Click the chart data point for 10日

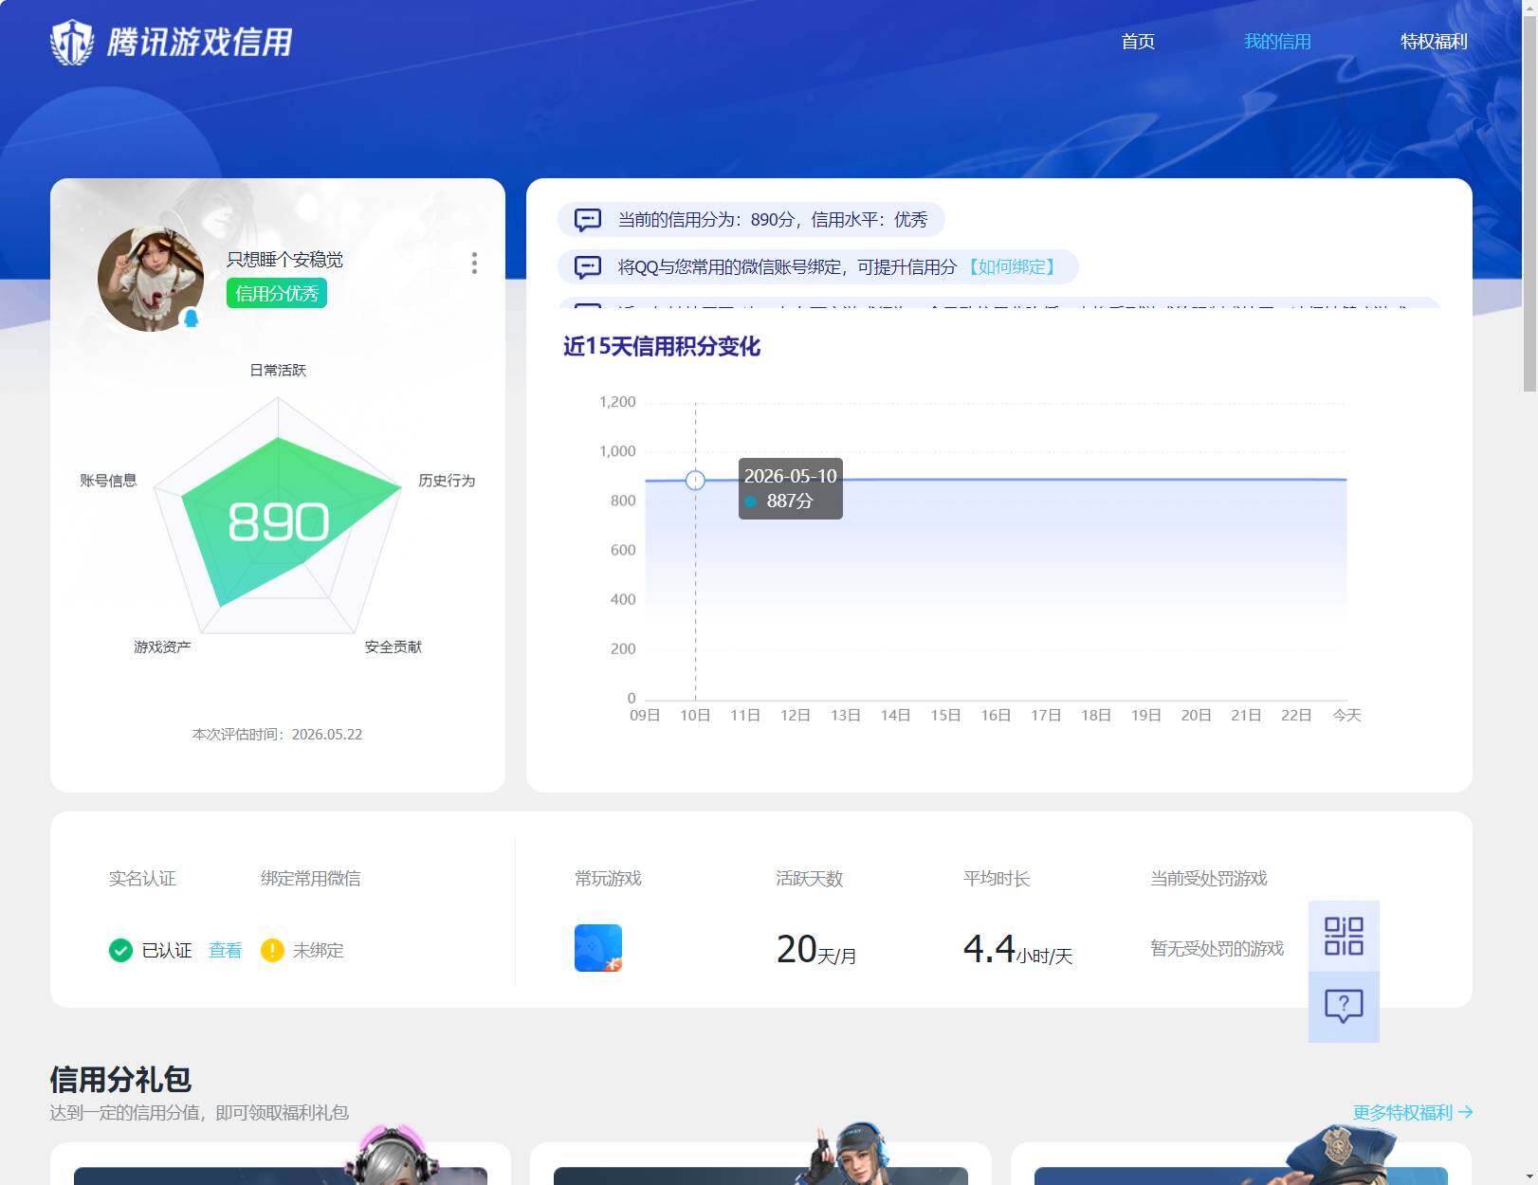(x=695, y=481)
